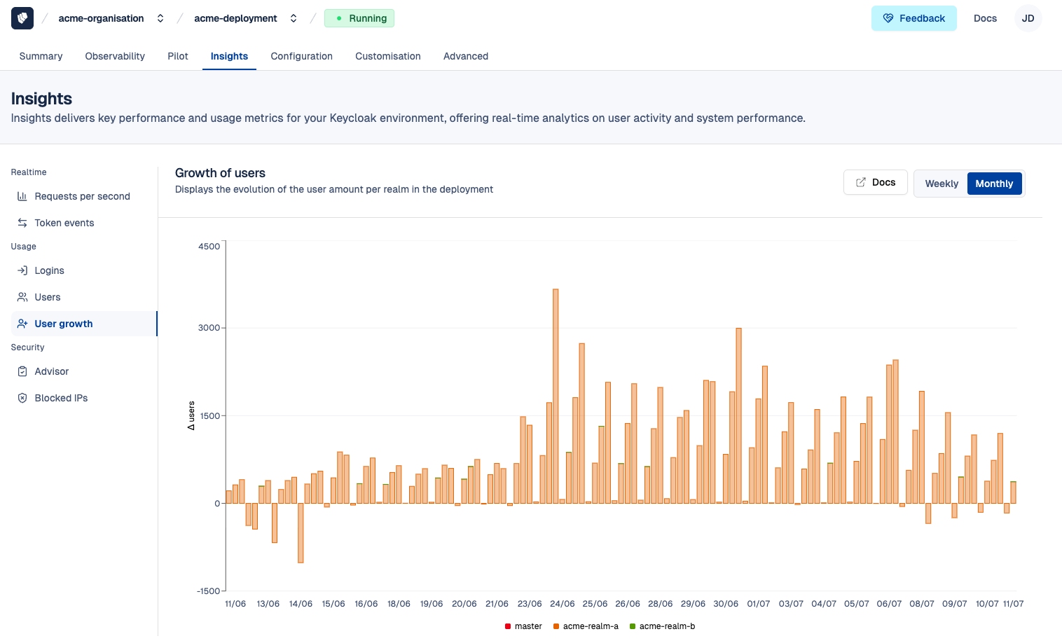Image resolution: width=1062 pixels, height=641 pixels.
Task: Open Docs button in chart header
Action: pyautogui.click(x=875, y=183)
